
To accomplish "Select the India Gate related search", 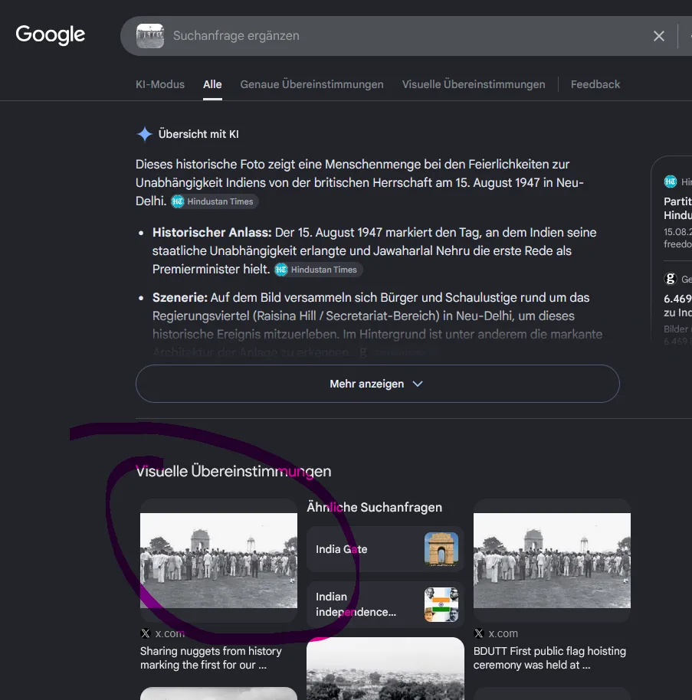I will (385, 549).
